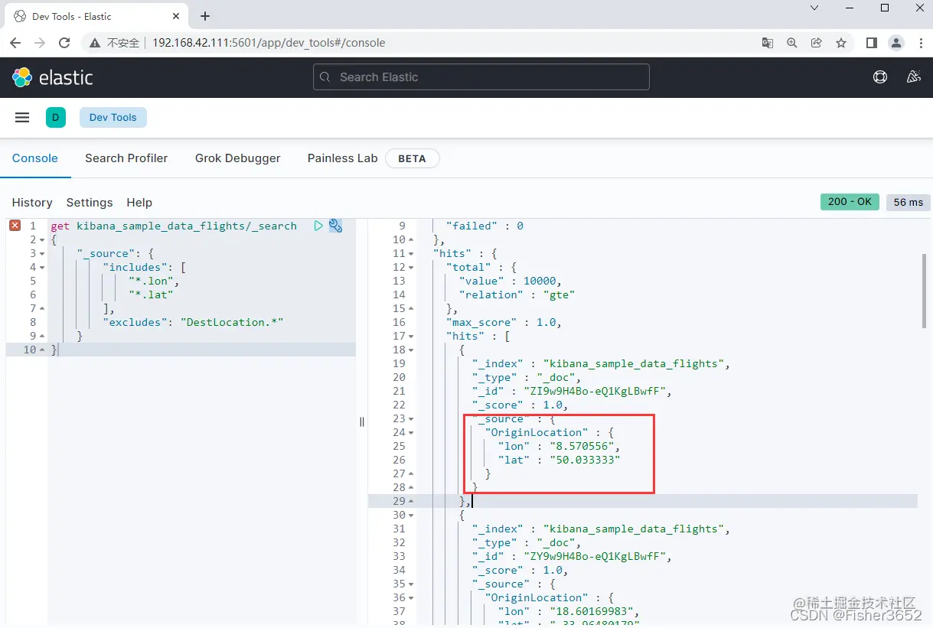Open the translate page icon

[x=768, y=43]
